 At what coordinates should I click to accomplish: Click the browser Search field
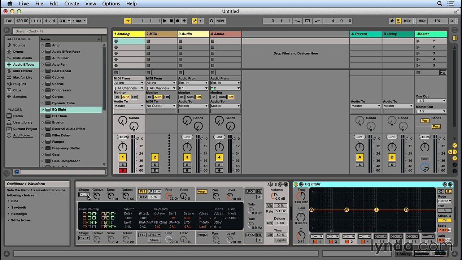coord(60,31)
